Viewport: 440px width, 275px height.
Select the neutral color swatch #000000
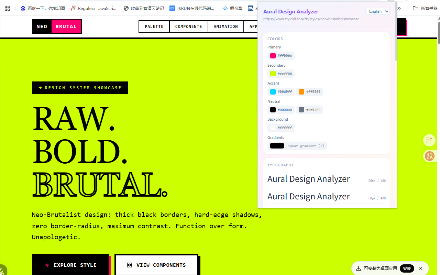(281, 110)
